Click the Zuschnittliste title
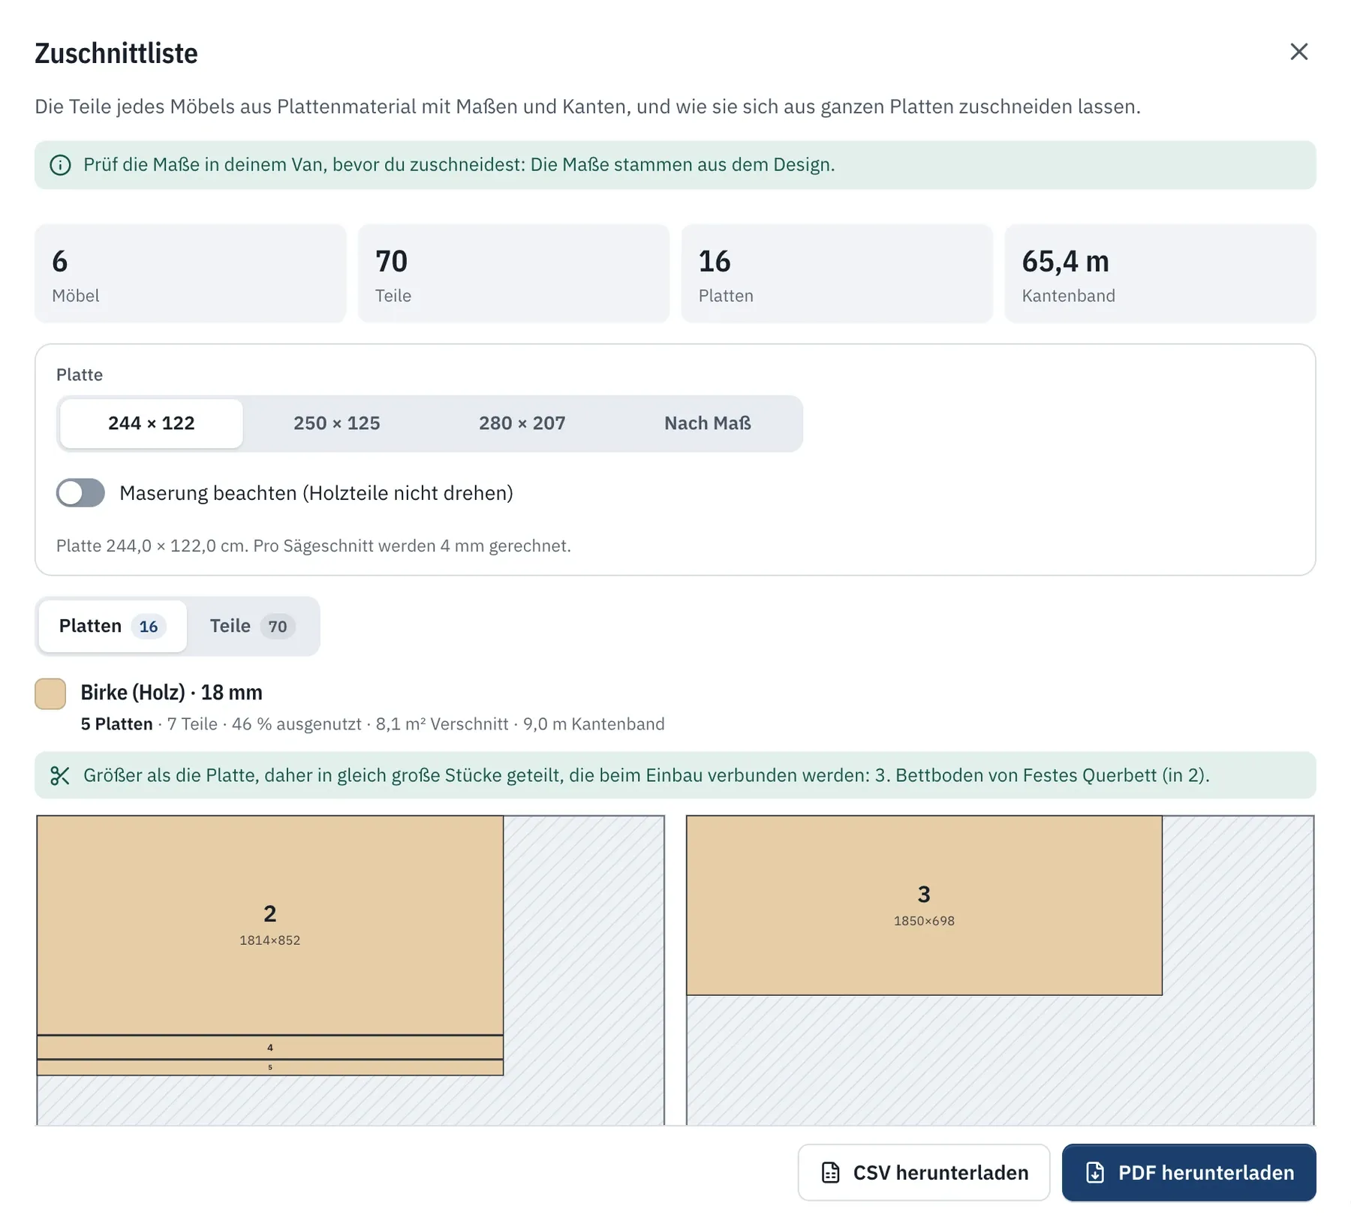The width and height of the screenshot is (1351, 1224). pos(116,53)
